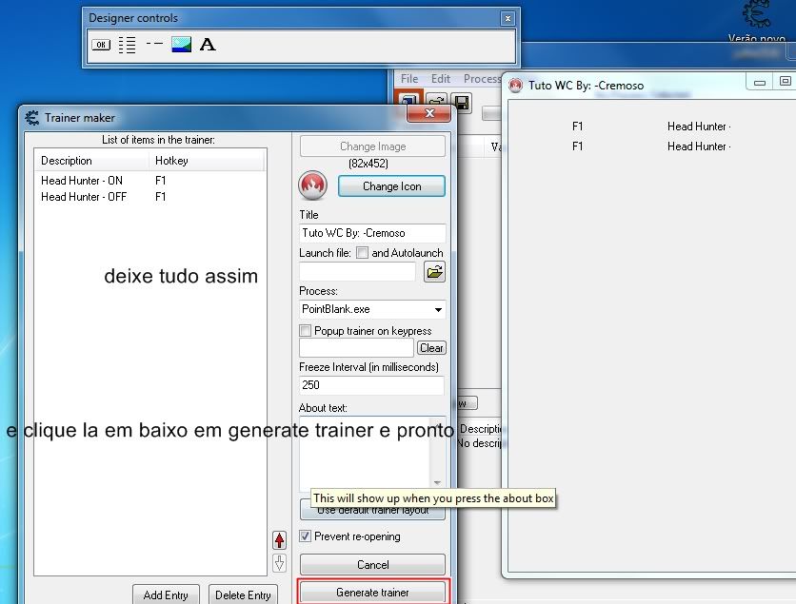The height and width of the screenshot is (604, 796).
Task: Pick the list control icon in Designer controls
Action: [x=127, y=45]
